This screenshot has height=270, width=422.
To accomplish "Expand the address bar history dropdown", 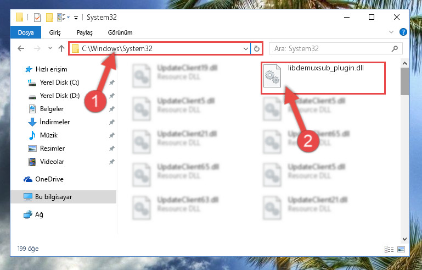I will click(245, 48).
